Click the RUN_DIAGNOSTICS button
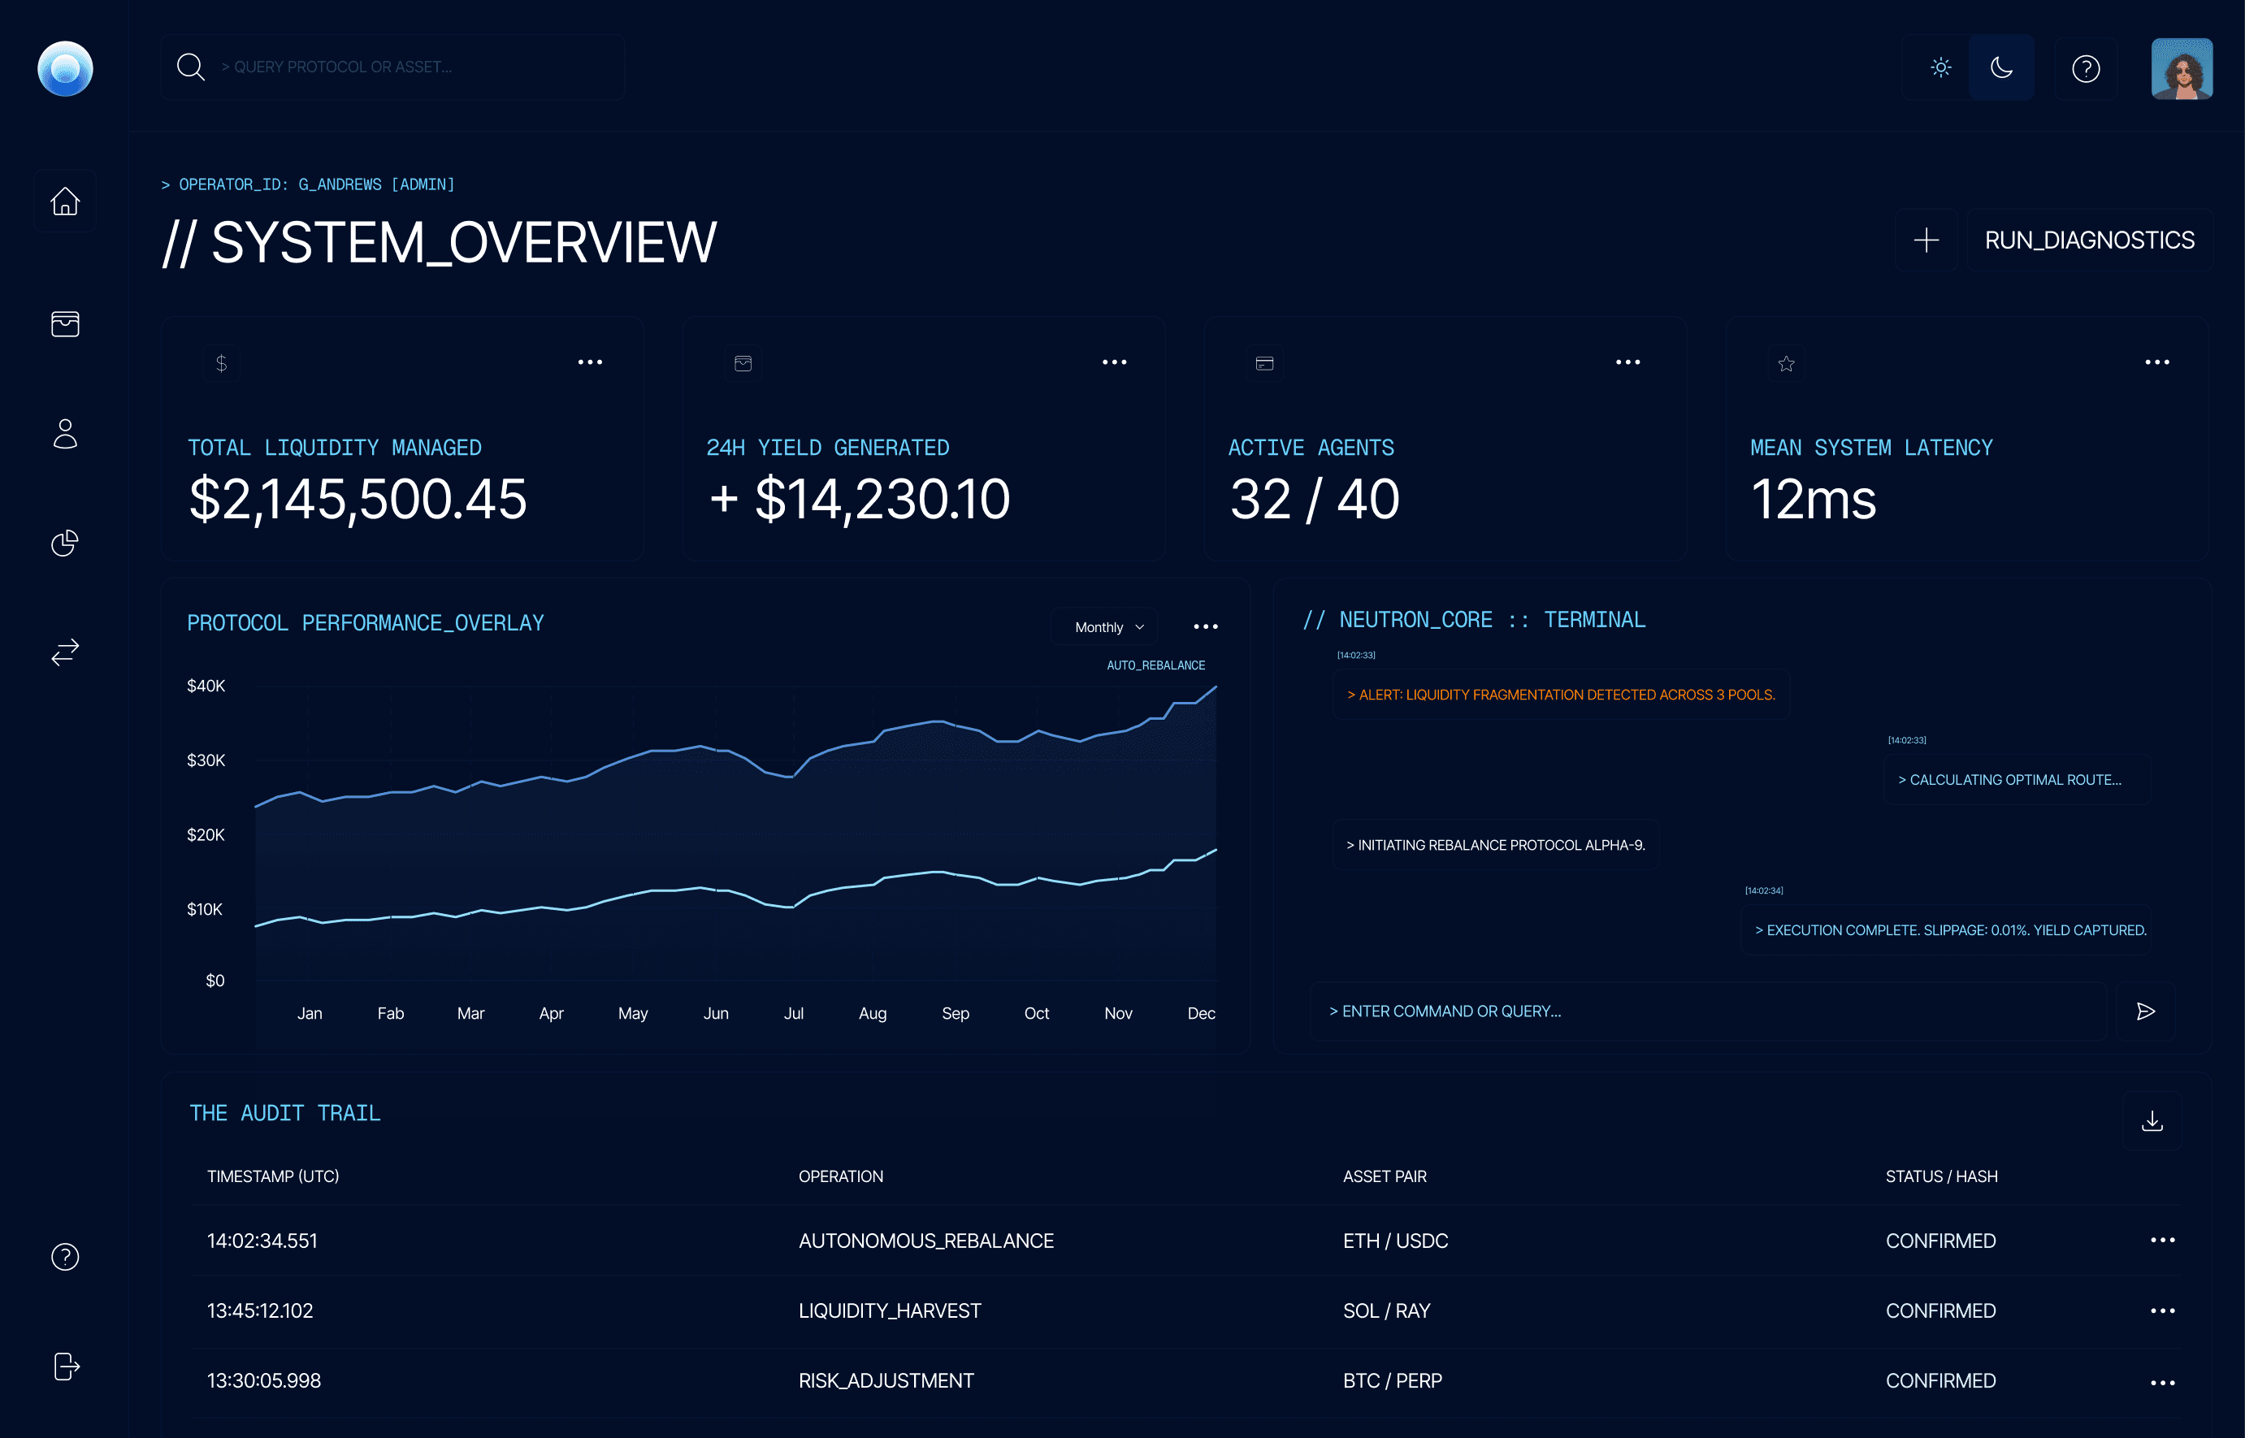Viewport: 2245px width, 1438px height. (x=2089, y=240)
